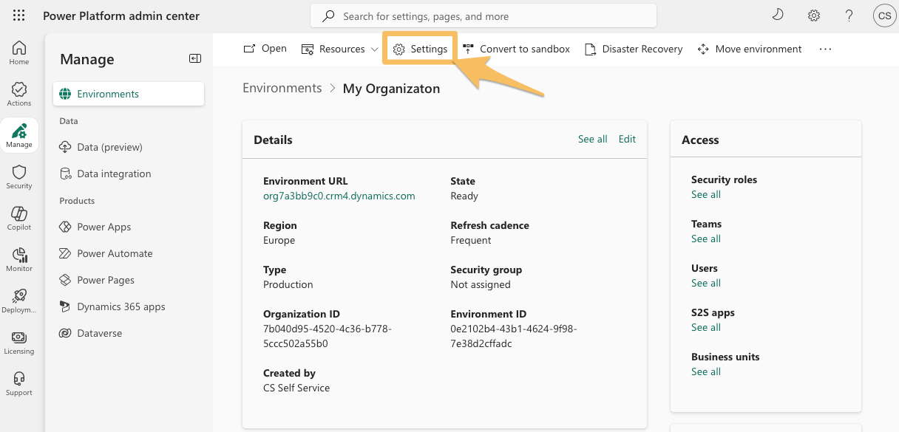Screen dimensions: 899x432
Task: Open the app launcher waffle icon
Action: [19, 16]
